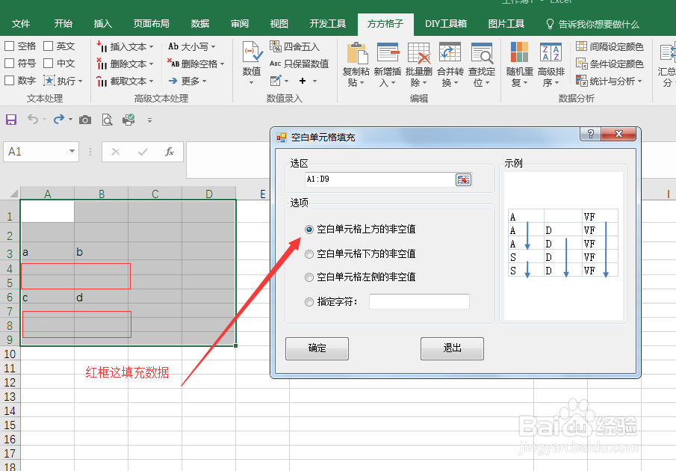Select radio option 空白单元格上方的非空值
676x471 pixels.
click(x=308, y=230)
